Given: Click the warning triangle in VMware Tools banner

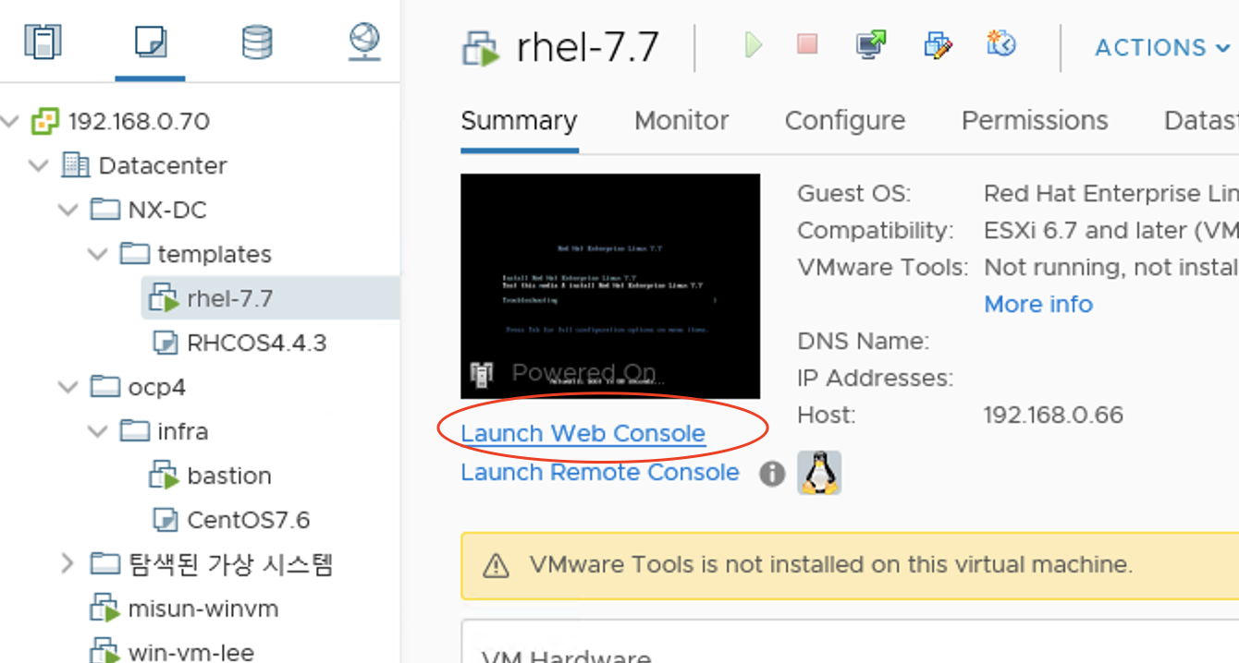Looking at the screenshot, I should pyautogui.click(x=497, y=565).
